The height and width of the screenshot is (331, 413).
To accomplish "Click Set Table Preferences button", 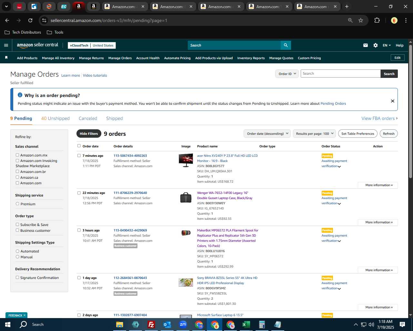I will pos(358,133).
